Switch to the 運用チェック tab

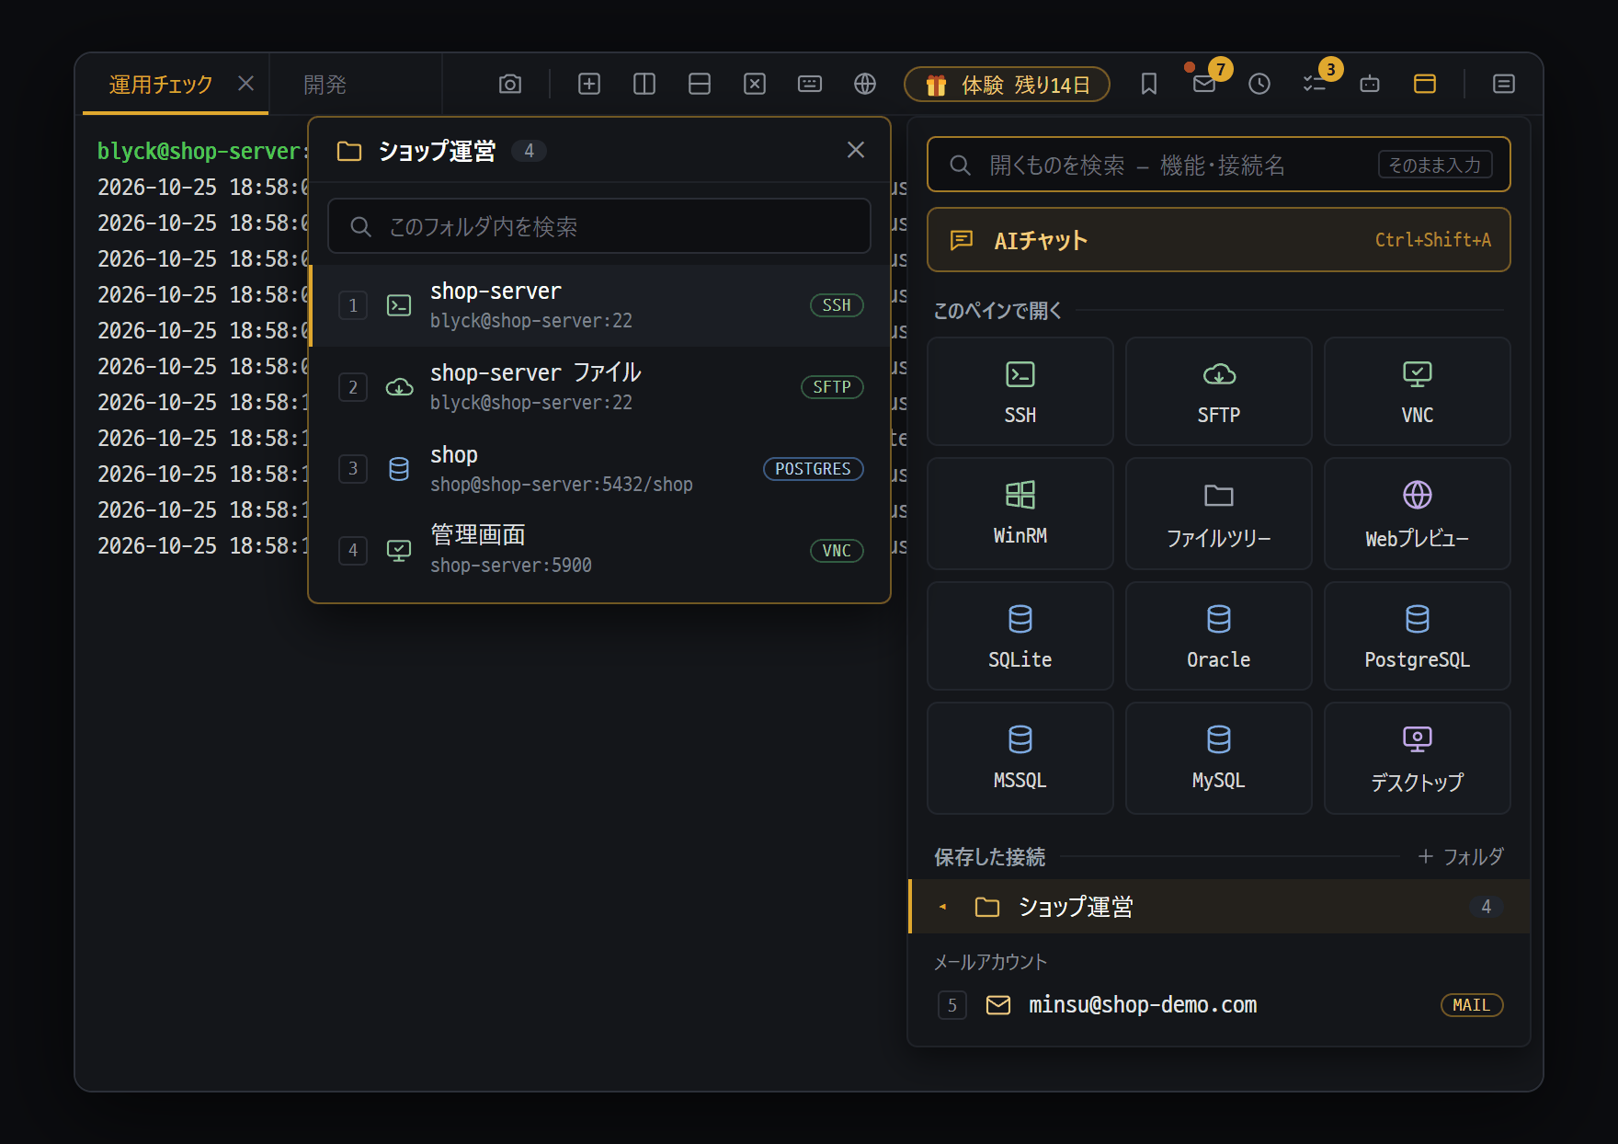(161, 85)
